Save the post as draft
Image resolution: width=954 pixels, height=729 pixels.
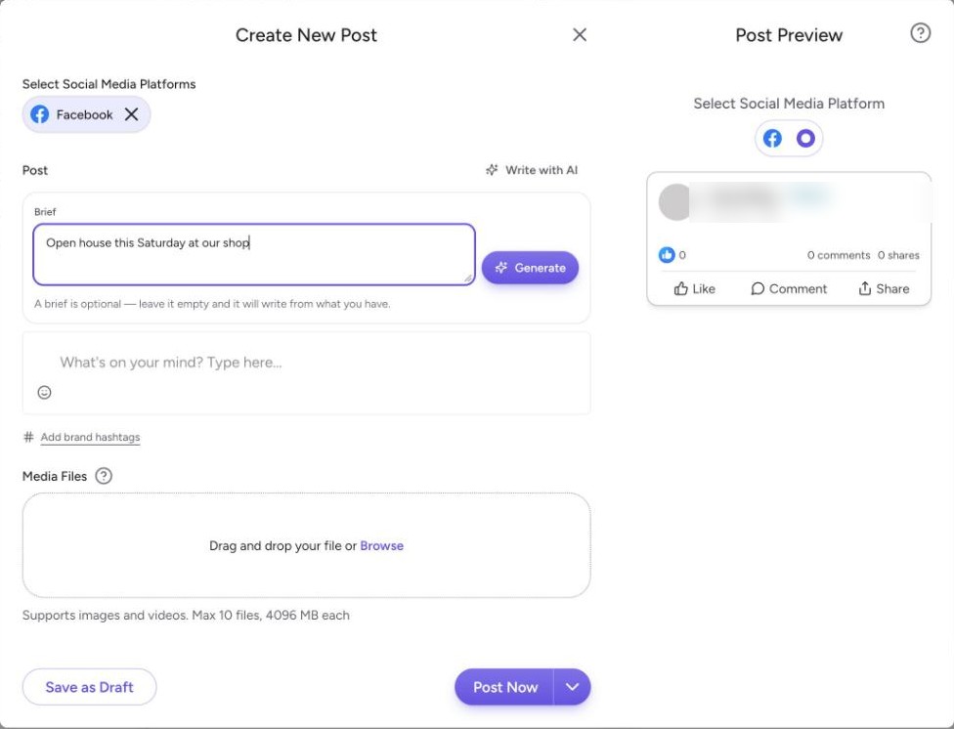[90, 687]
